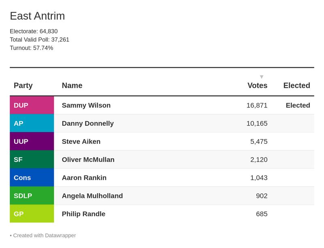Sort table by Votes column header
The width and height of the screenshot is (324, 248).
(x=257, y=86)
